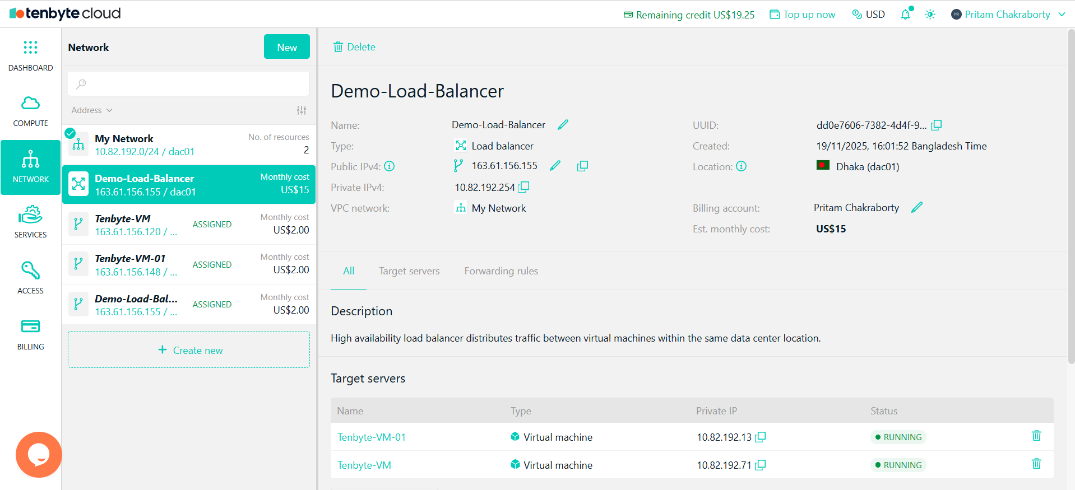The image size is (1075, 490).
Task: Open the USD currency selector
Action: tap(869, 15)
